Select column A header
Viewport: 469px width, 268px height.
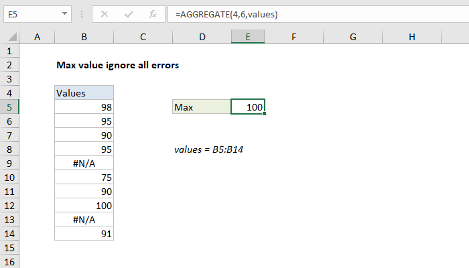(37, 37)
